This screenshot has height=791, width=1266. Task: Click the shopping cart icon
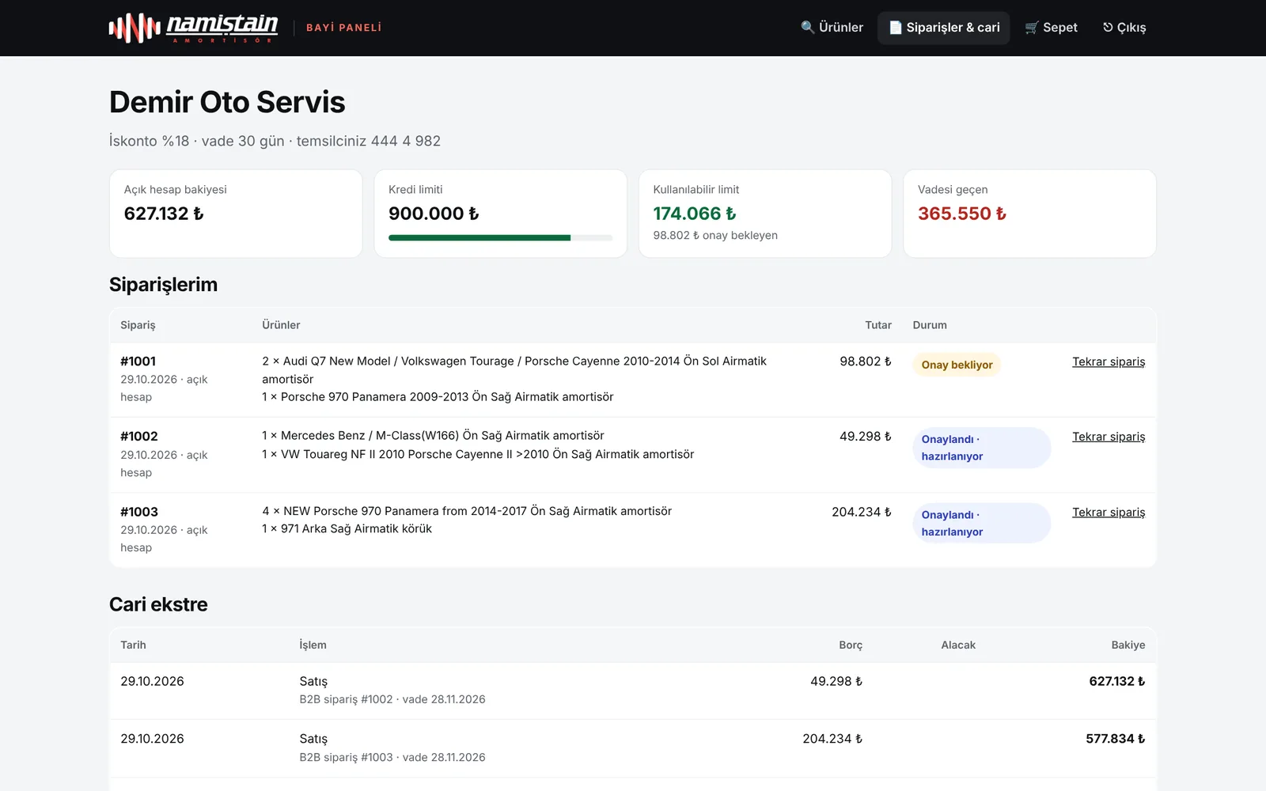point(1032,28)
